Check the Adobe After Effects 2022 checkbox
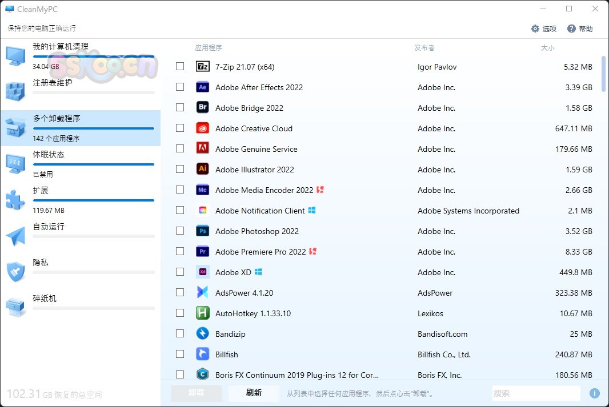The width and height of the screenshot is (609, 407). 180,87
